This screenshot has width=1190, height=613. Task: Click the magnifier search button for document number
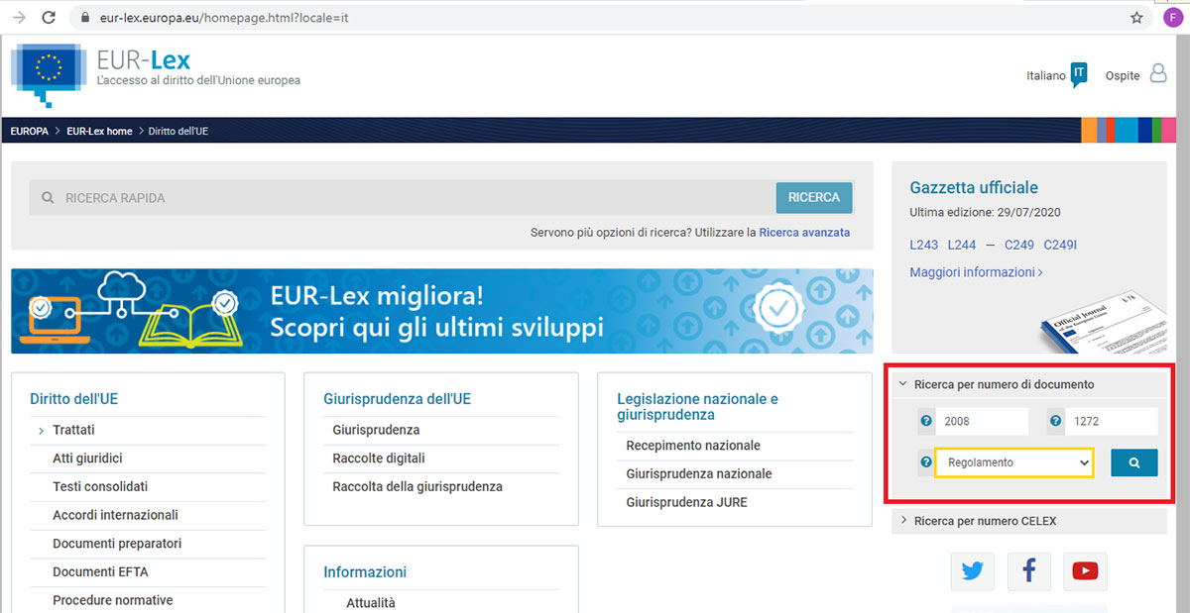[1134, 462]
